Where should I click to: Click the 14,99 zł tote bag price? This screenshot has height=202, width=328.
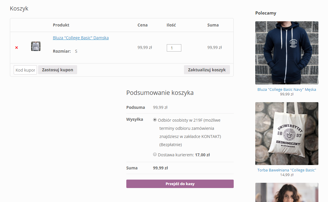287,175
